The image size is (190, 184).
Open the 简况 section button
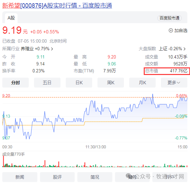95,177
